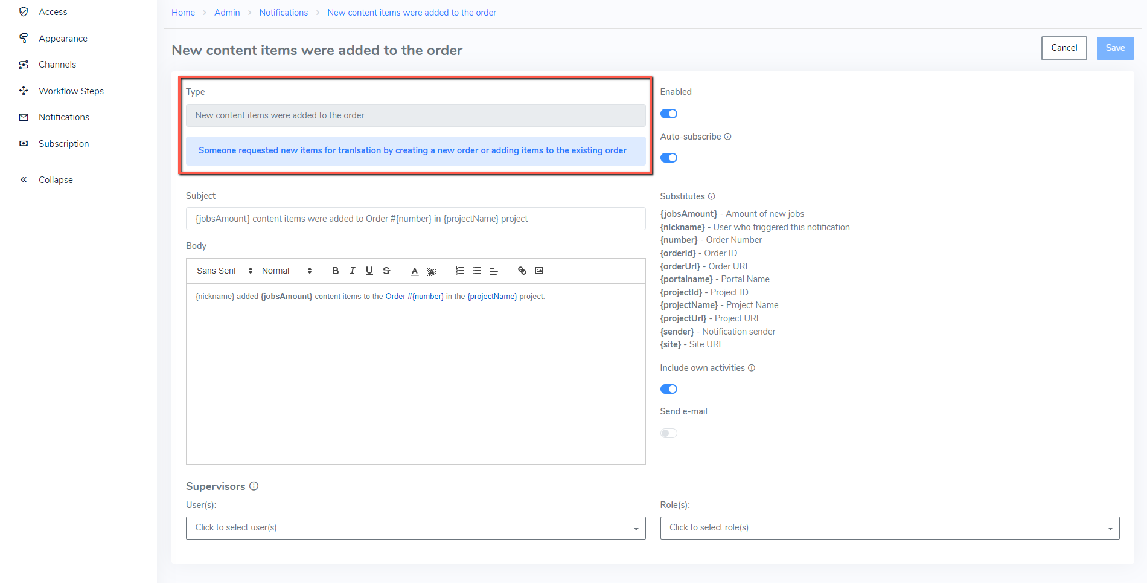Click the Workflow Steps icon
1147x583 pixels.
tap(24, 91)
